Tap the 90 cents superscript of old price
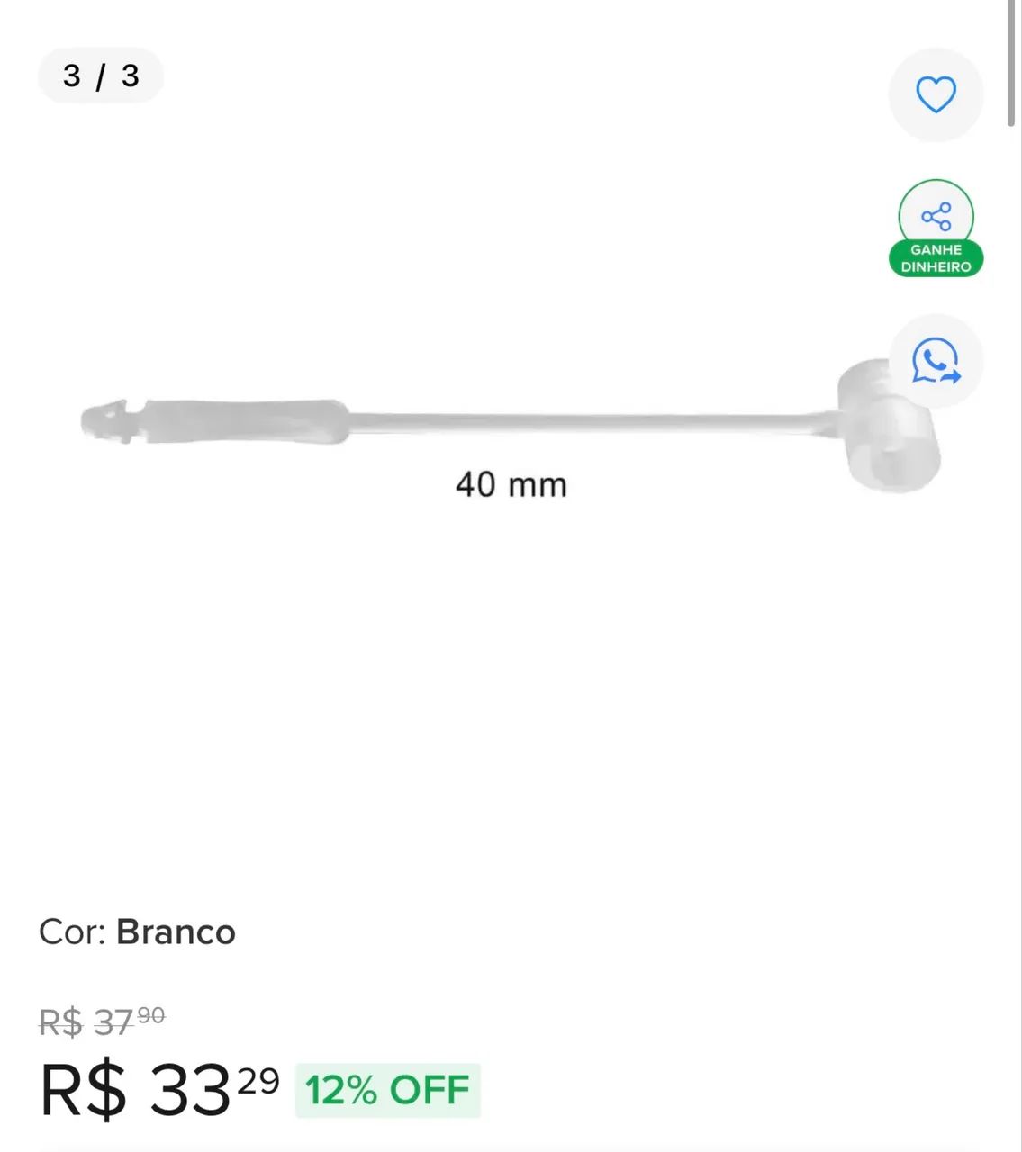Screen dimensions: 1022x1152 point(151,1016)
